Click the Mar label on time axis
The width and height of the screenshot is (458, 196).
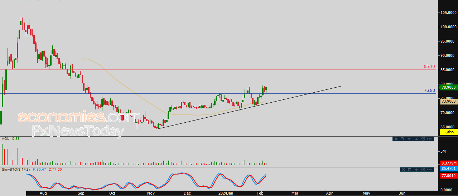point(294,193)
